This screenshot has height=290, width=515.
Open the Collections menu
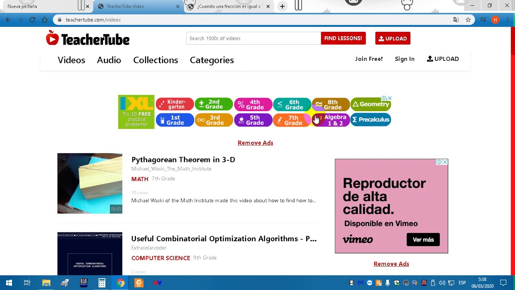point(156,60)
